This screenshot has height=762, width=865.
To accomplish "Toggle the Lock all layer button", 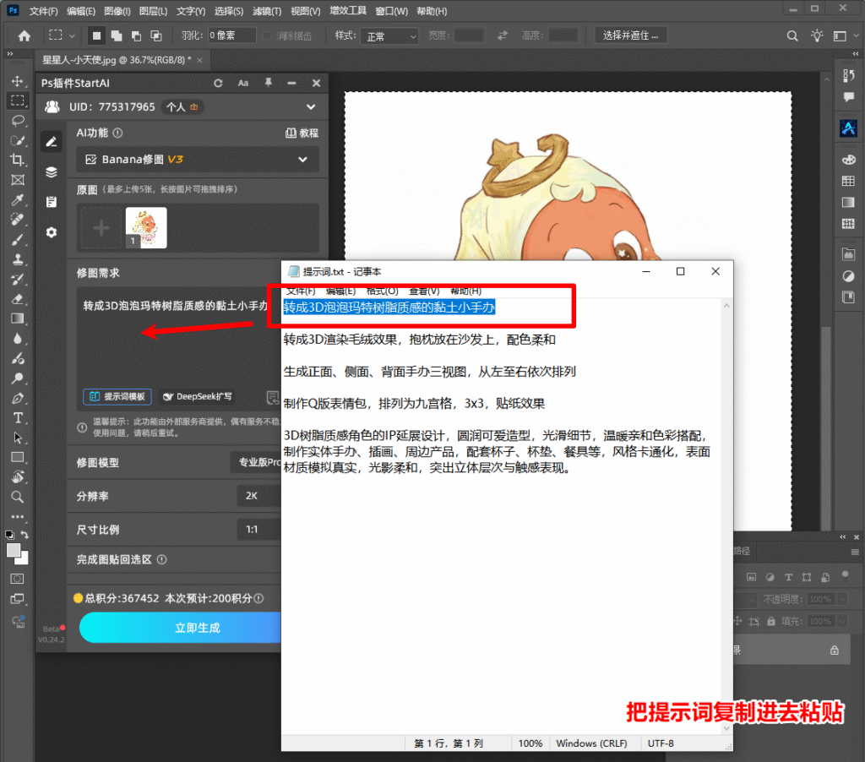I will [x=771, y=621].
